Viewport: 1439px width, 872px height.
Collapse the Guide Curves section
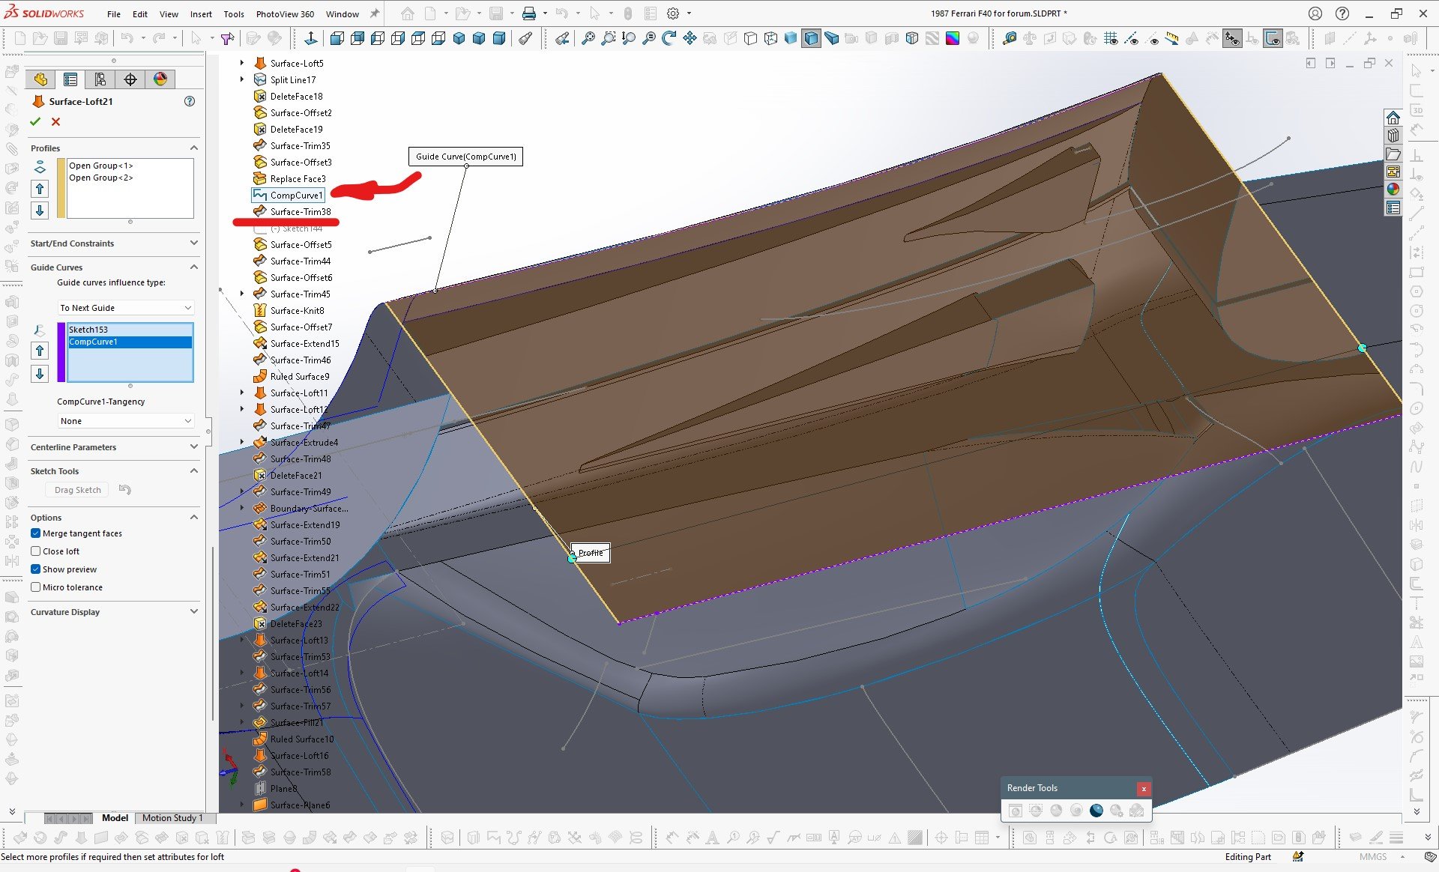(194, 267)
